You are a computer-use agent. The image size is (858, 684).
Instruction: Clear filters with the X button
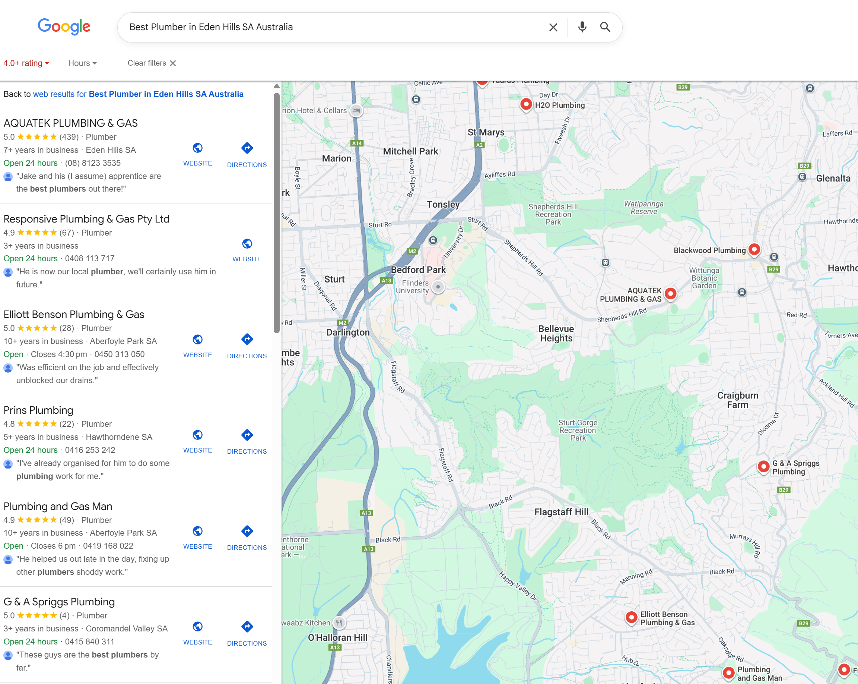(173, 63)
